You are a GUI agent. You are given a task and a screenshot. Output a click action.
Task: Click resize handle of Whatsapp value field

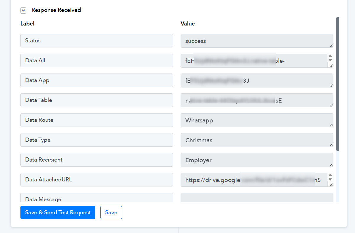tap(331, 125)
